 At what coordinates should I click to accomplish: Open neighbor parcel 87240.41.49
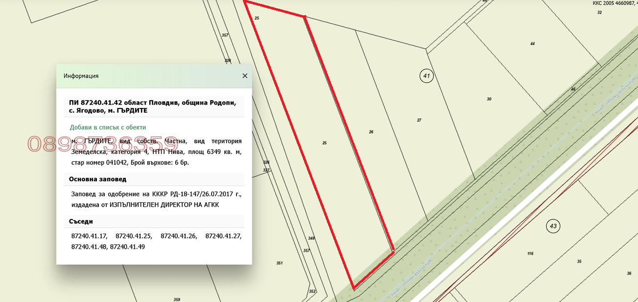click(127, 247)
